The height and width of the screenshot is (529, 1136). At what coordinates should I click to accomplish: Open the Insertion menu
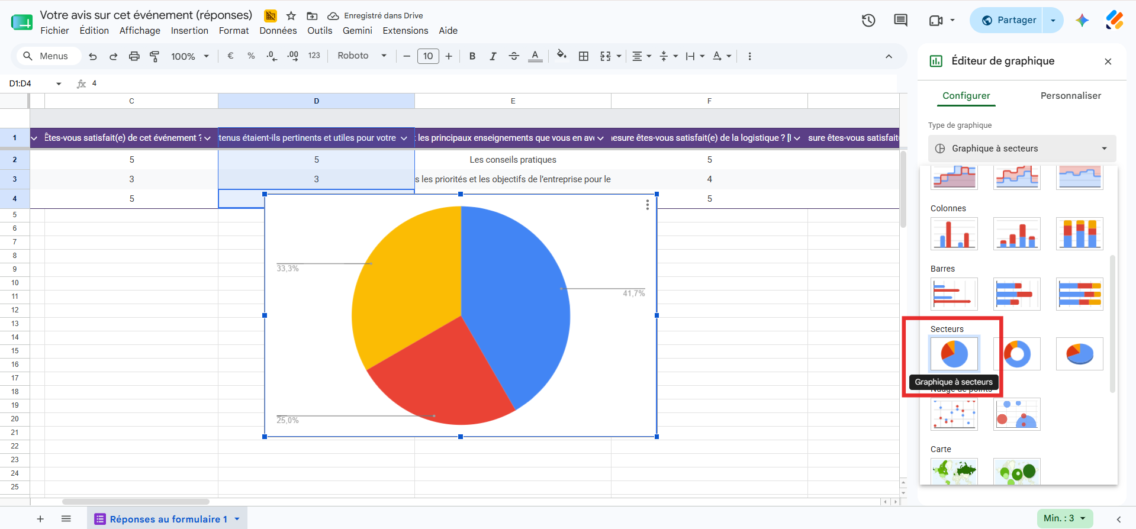189,31
